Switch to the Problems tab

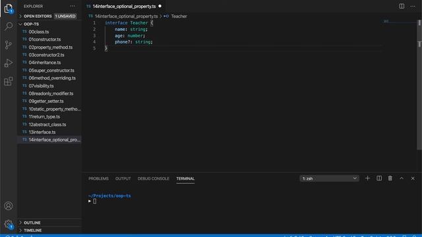[98, 178]
